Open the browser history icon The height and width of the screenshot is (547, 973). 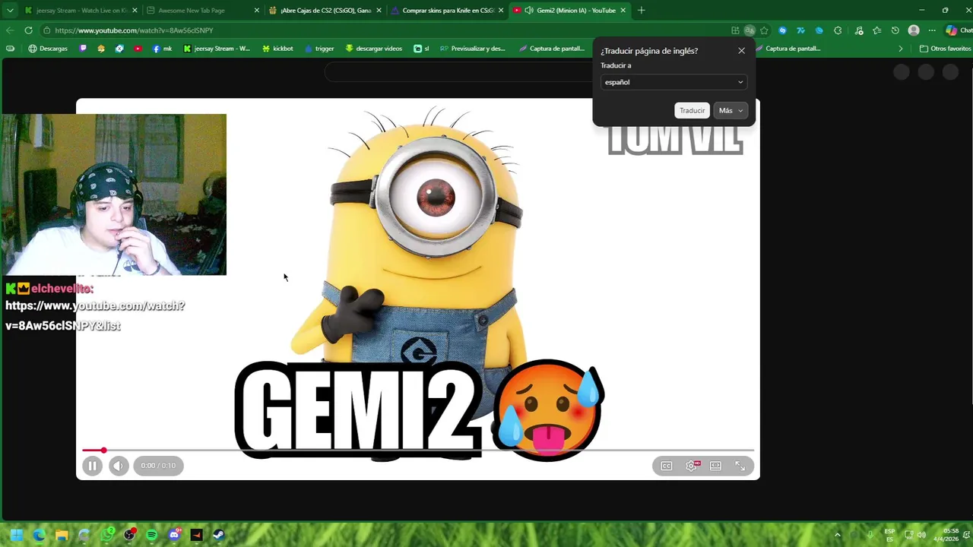pyautogui.click(x=895, y=30)
